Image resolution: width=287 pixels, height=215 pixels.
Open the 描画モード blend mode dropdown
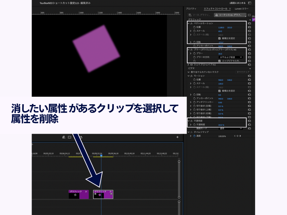click(x=231, y=128)
